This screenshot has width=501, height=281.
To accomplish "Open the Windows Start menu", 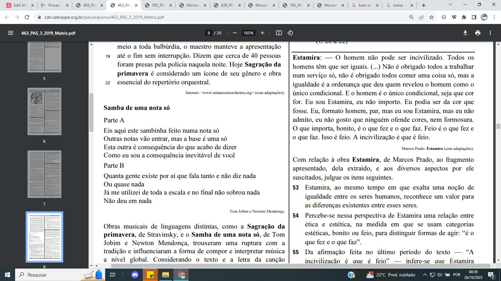I will tap(8, 275).
